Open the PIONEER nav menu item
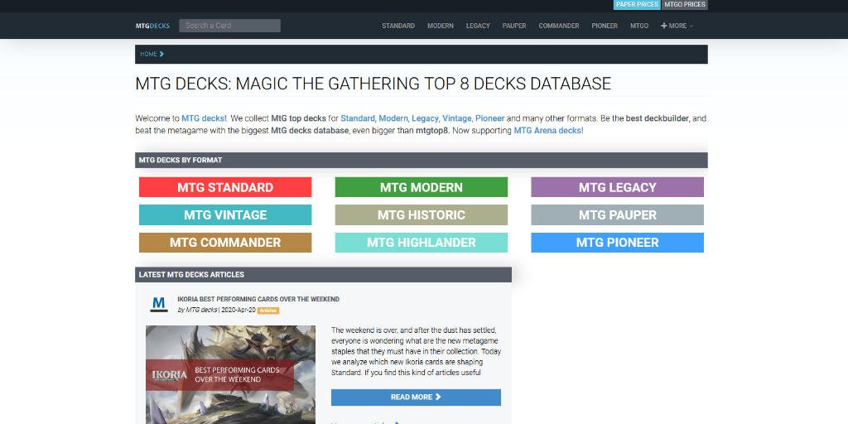 [x=605, y=26]
